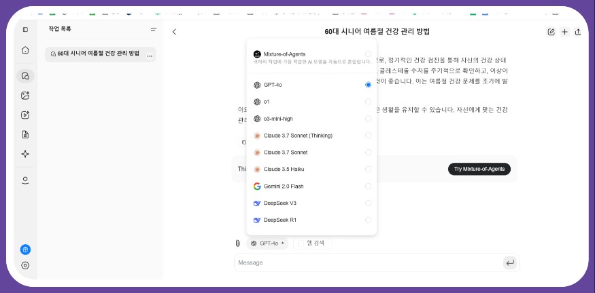This screenshot has width=595, height=293.
Task: Click the edit title pencil icon
Action: (x=551, y=32)
